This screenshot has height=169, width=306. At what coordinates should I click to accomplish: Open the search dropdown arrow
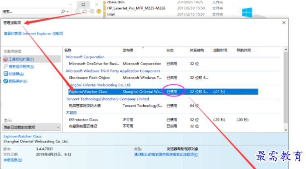(68, 12)
